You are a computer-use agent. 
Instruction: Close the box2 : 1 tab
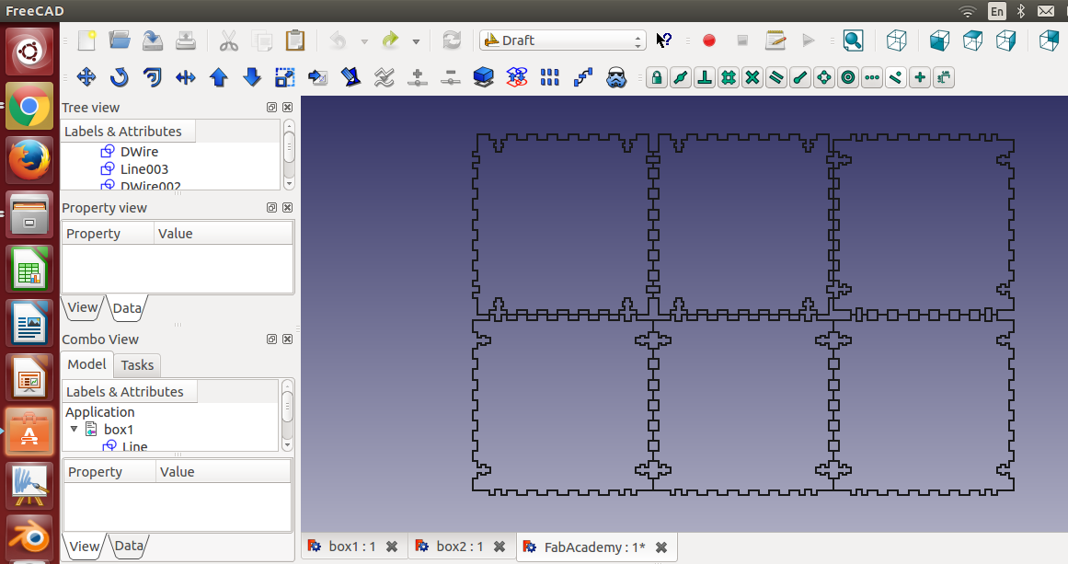tap(500, 547)
